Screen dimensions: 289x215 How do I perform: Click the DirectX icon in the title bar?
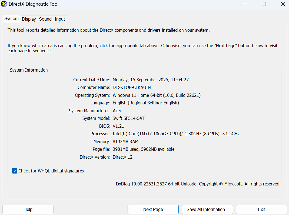tap(4, 4)
